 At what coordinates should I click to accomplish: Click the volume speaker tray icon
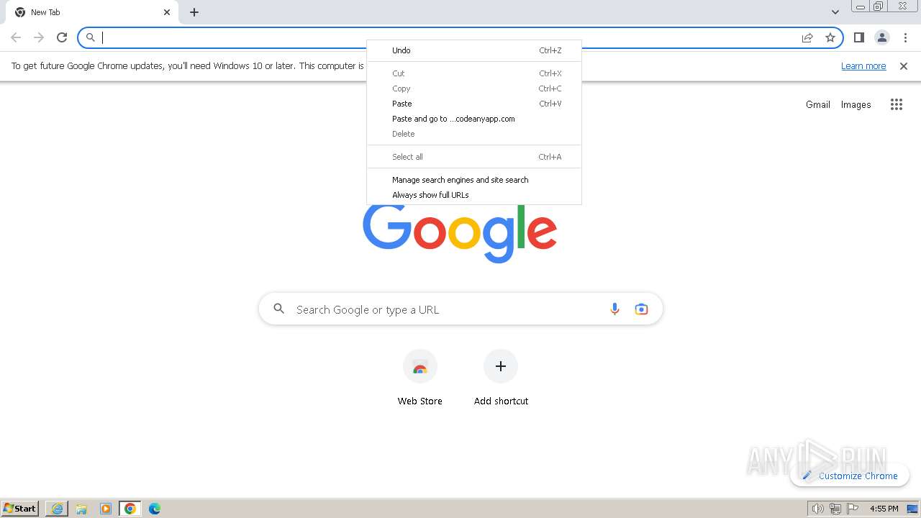pyautogui.click(x=818, y=509)
